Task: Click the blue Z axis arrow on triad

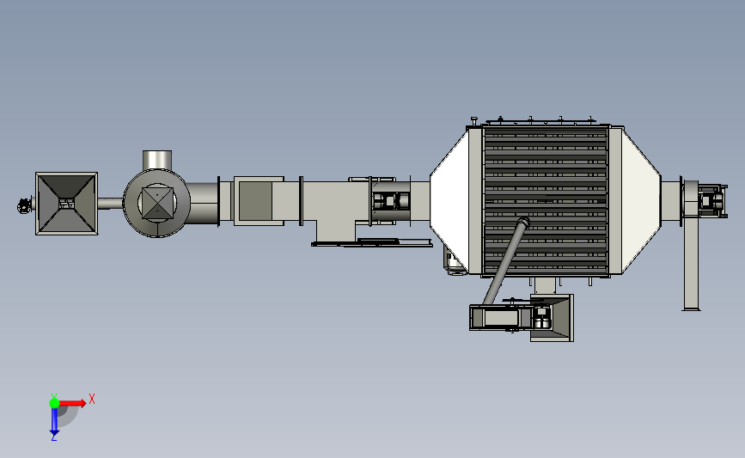Action: coord(54,421)
